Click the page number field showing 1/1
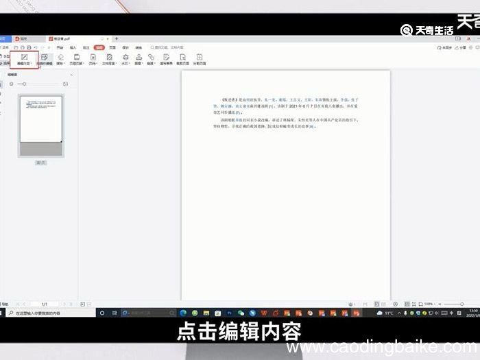Viewport: 480px width, 360px height. pyautogui.click(x=45, y=304)
